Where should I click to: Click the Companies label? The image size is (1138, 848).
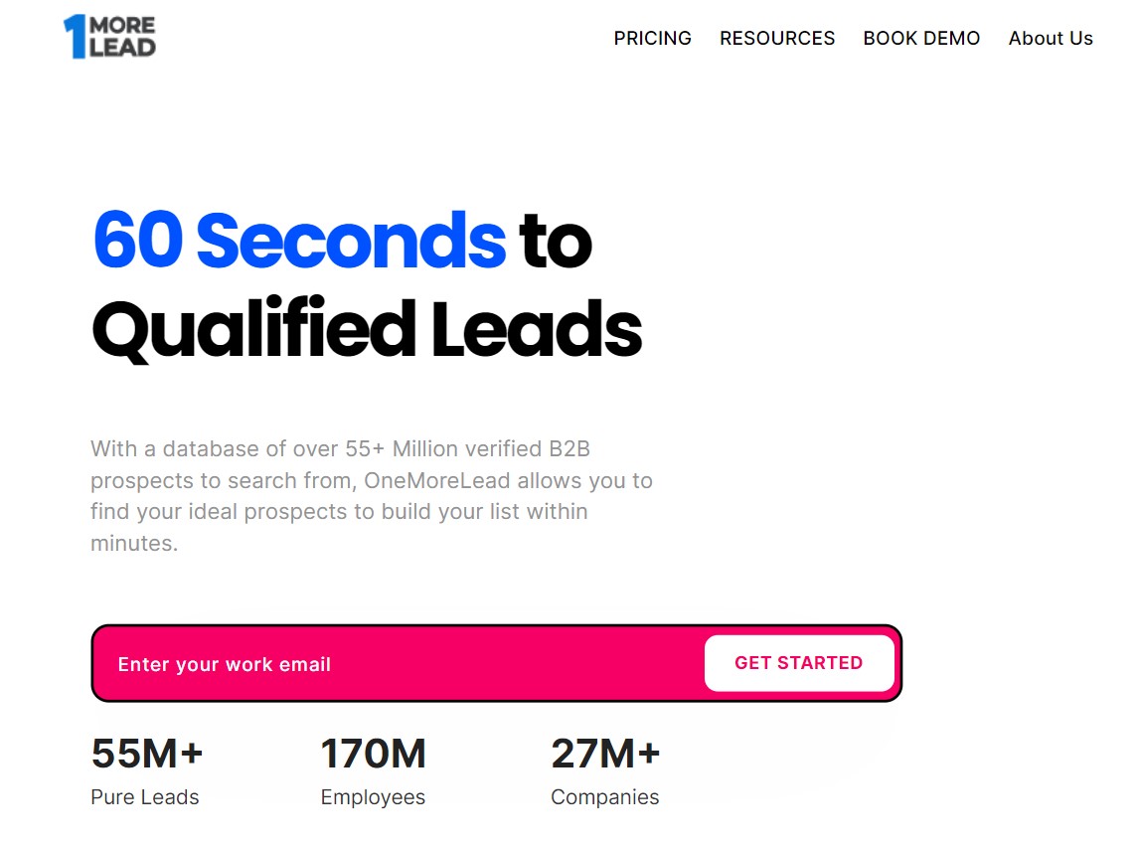coord(604,797)
